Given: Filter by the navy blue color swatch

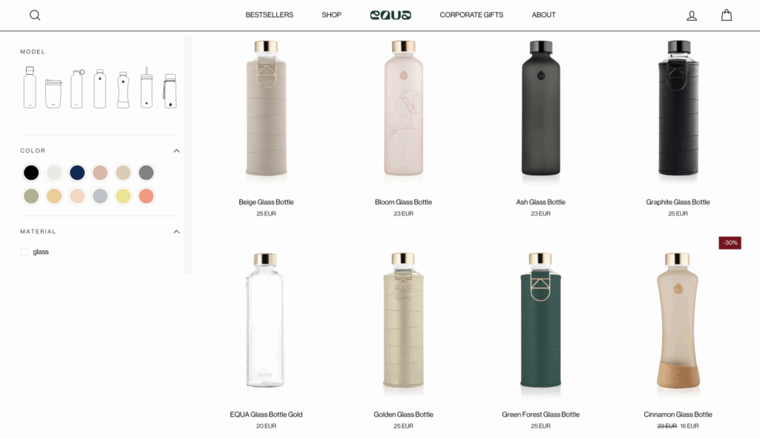Looking at the screenshot, I should pyautogui.click(x=77, y=172).
